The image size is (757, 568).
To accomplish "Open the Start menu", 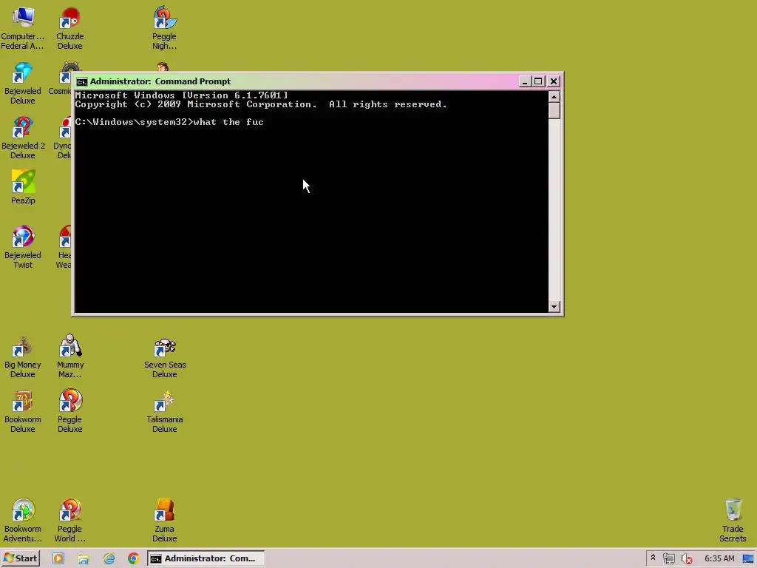I will click(x=20, y=558).
